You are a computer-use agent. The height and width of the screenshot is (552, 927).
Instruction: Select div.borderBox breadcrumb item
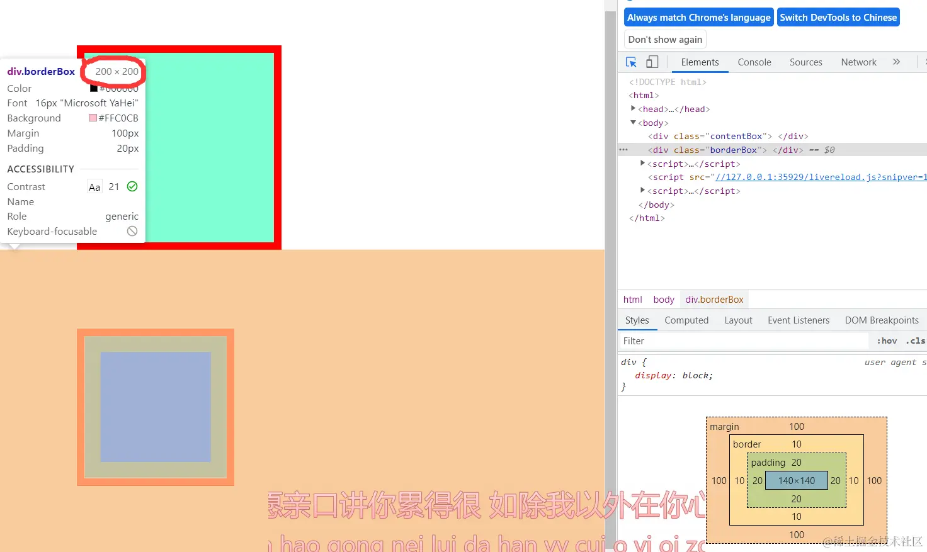[x=714, y=300]
